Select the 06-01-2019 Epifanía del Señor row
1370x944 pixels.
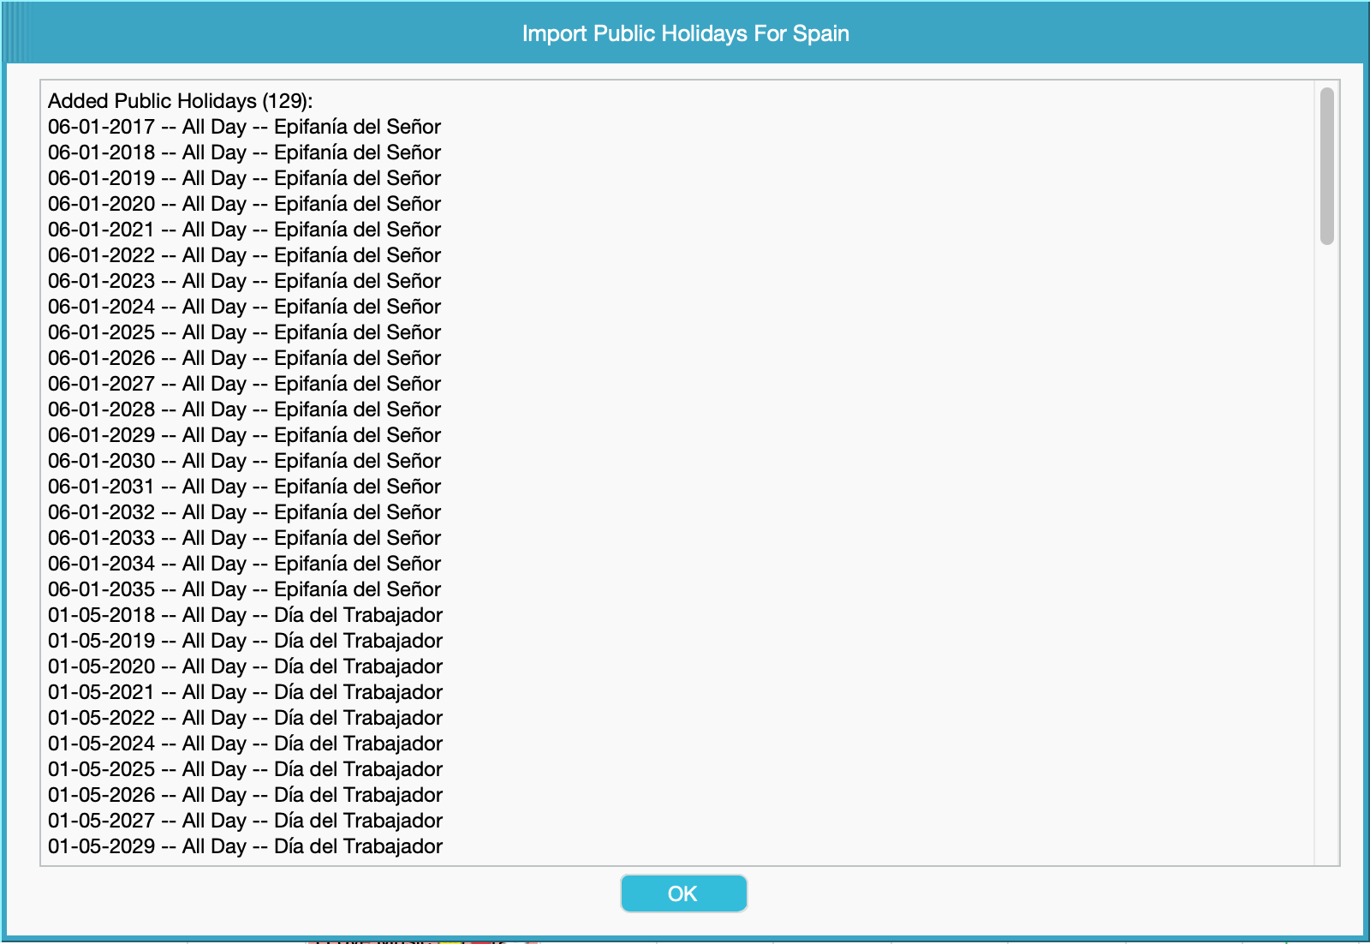tap(244, 178)
